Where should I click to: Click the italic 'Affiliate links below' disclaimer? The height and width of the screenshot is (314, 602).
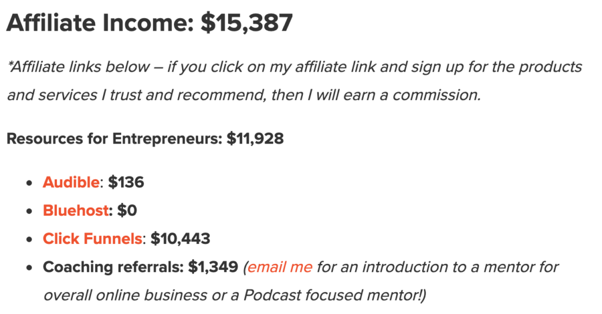coord(78,67)
